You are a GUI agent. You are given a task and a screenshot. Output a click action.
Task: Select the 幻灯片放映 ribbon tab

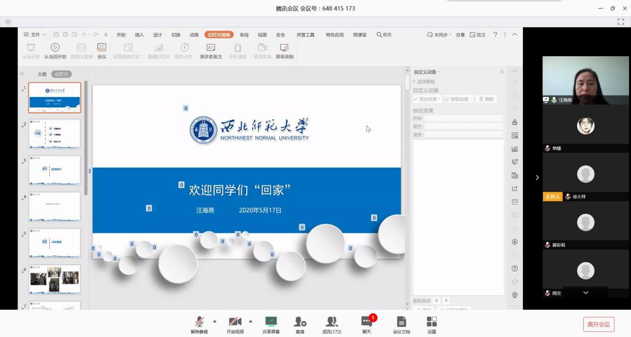[x=219, y=35]
